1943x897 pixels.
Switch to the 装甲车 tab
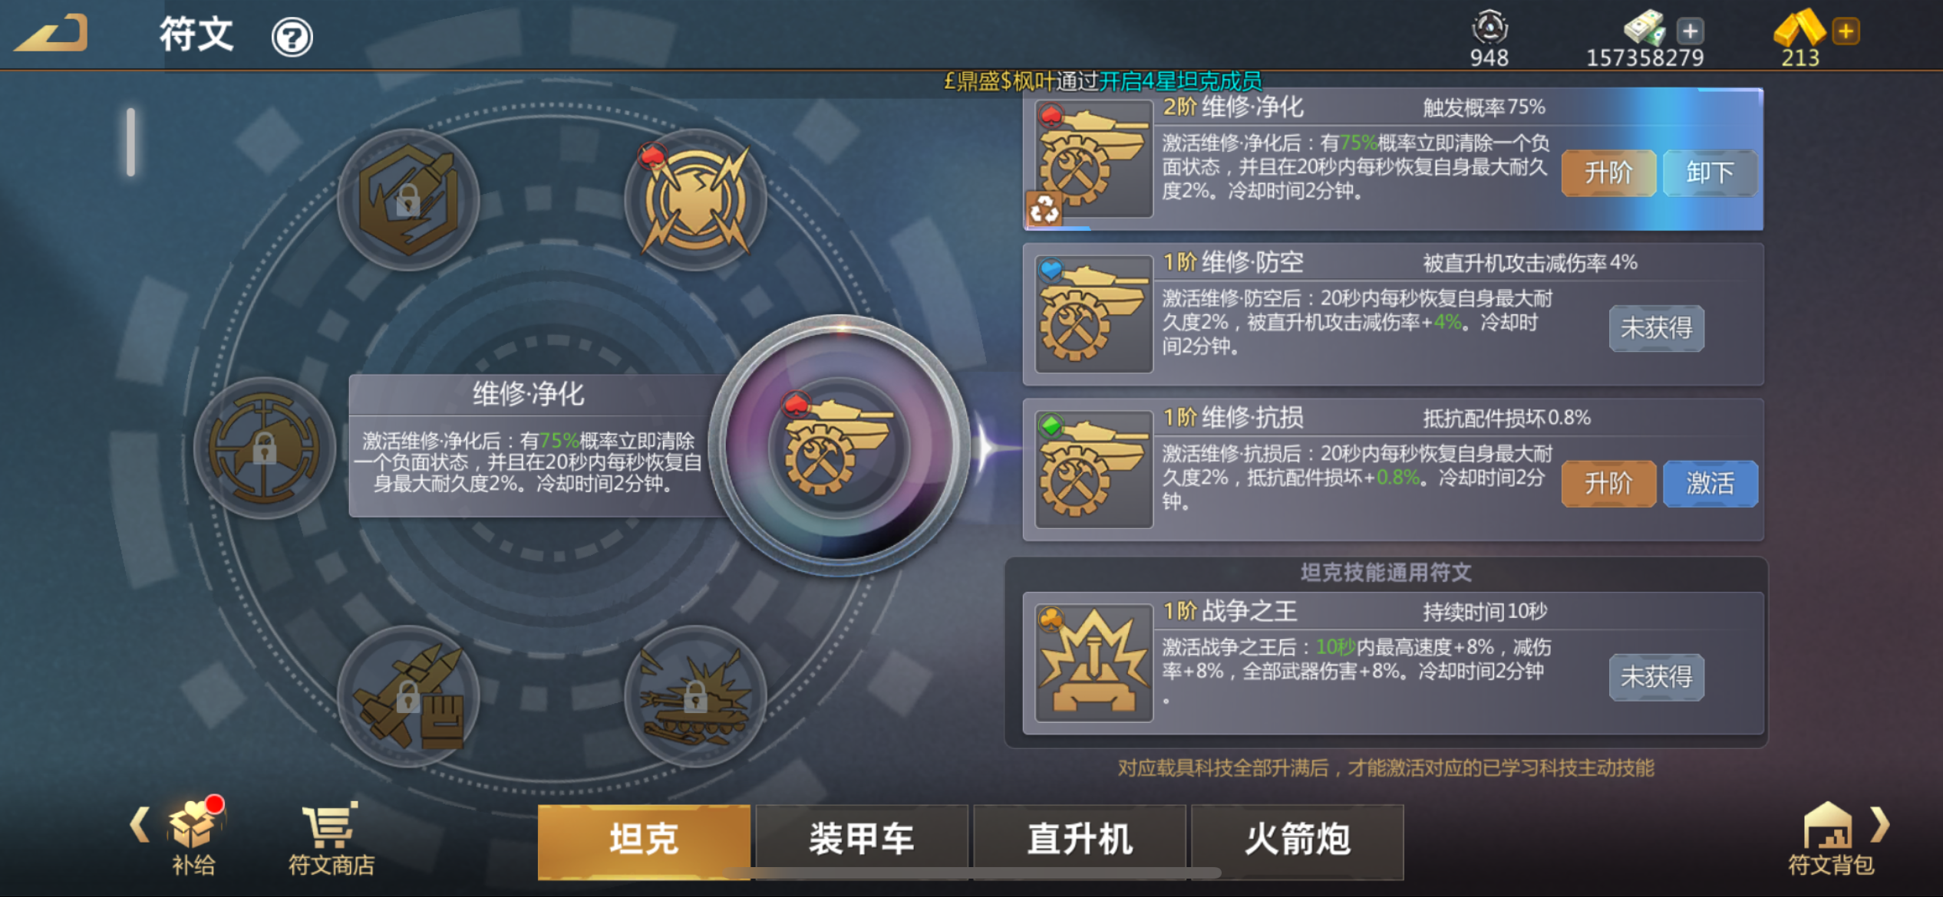(862, 839)
